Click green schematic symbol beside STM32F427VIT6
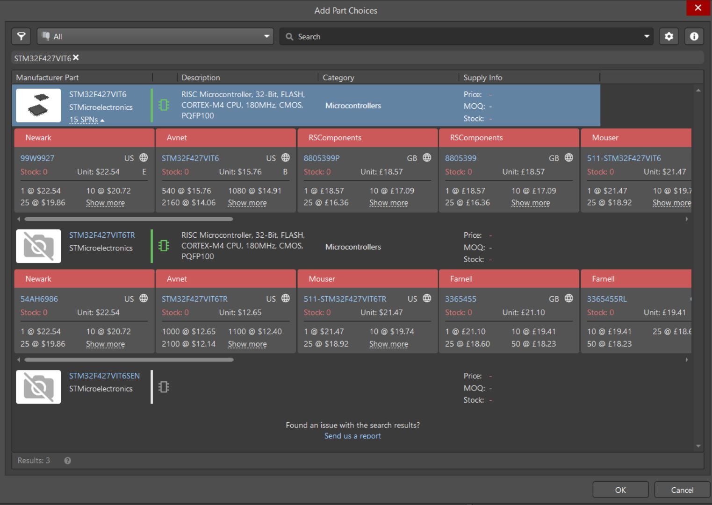 click(163, 106)
